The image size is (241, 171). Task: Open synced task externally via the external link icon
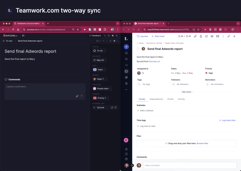[x=112, y=107]
